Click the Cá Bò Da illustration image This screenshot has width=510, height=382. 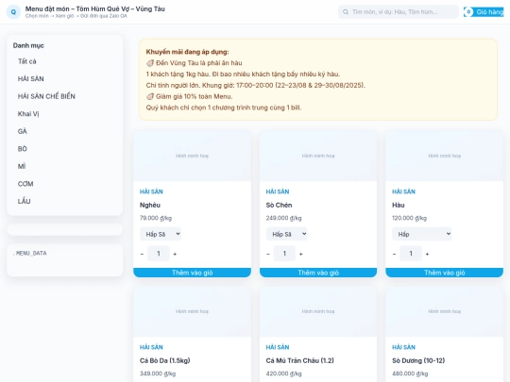pyautogui.click(x=193, y=311)
